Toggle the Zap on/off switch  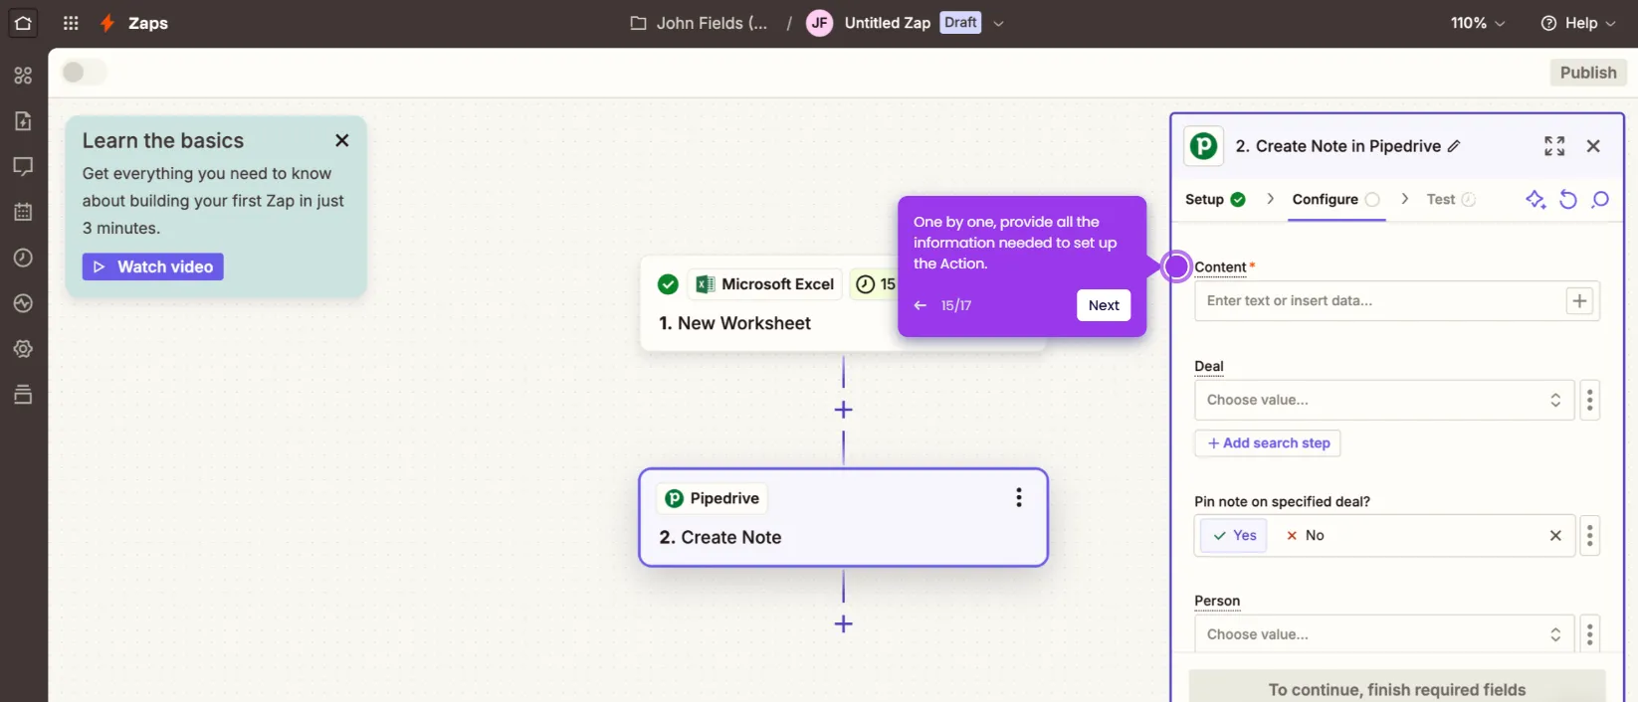pos(84,73)
